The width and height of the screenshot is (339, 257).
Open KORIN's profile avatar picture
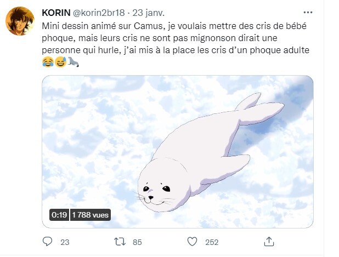20,21
